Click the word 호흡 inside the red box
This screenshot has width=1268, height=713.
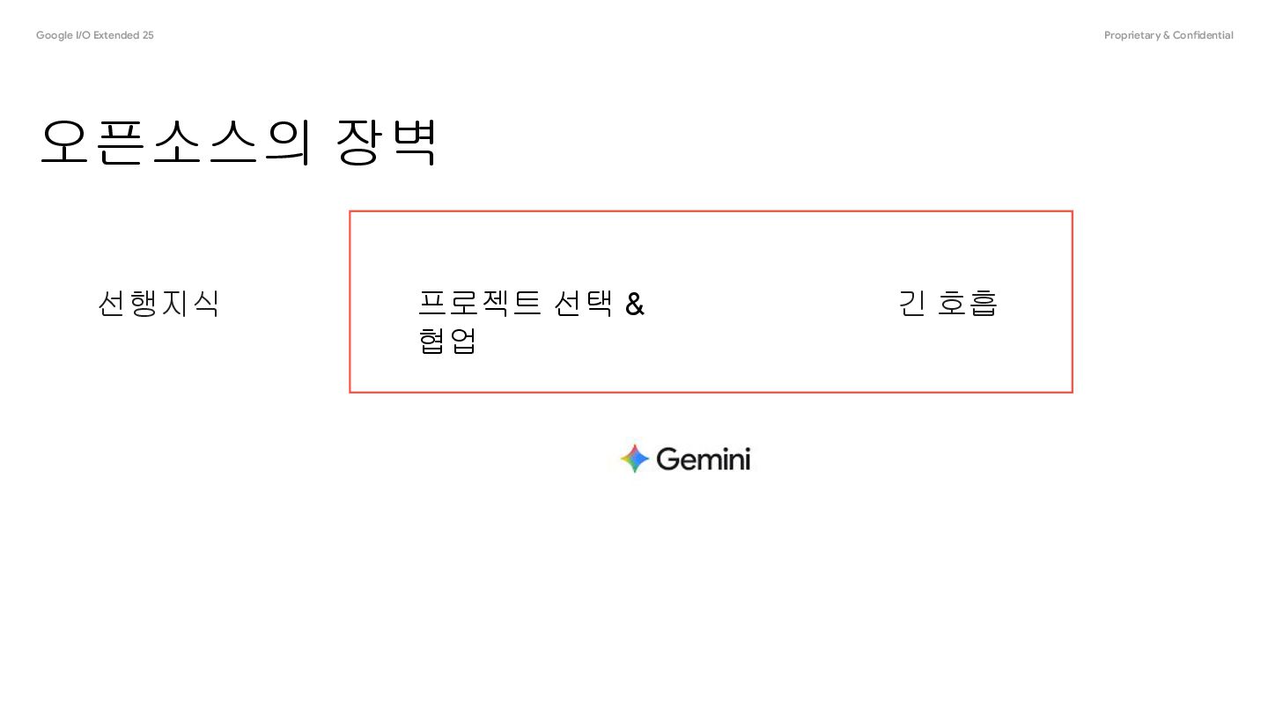pos(968,304)
